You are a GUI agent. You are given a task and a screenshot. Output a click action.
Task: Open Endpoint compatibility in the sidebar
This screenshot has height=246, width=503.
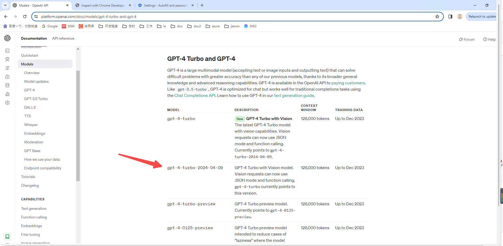43,168
